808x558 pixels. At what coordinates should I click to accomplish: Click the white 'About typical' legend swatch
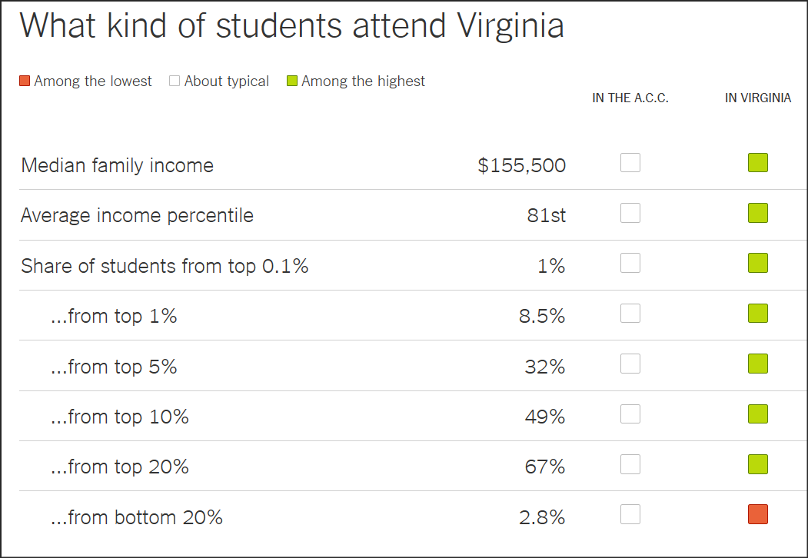(175, 81)
